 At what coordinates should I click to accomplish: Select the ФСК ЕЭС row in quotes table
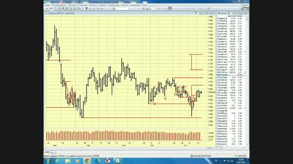[x=231, y=72]
